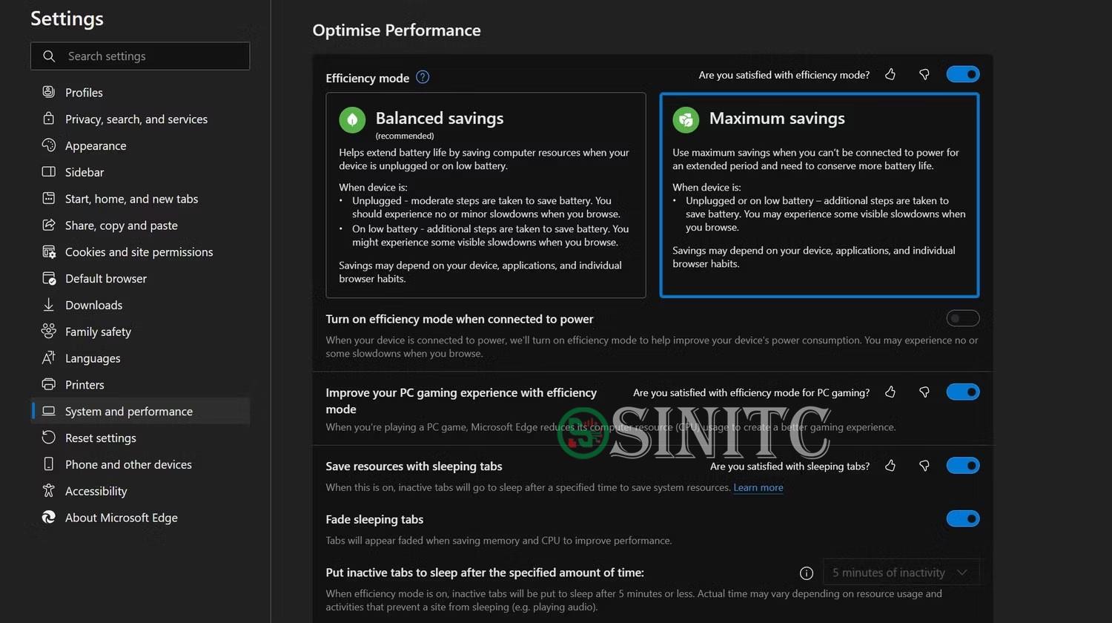This screenshot has height=623, width=1112.
Task: Click the lock icon for Privacy, search, and services
Action: tap(49, 119)
